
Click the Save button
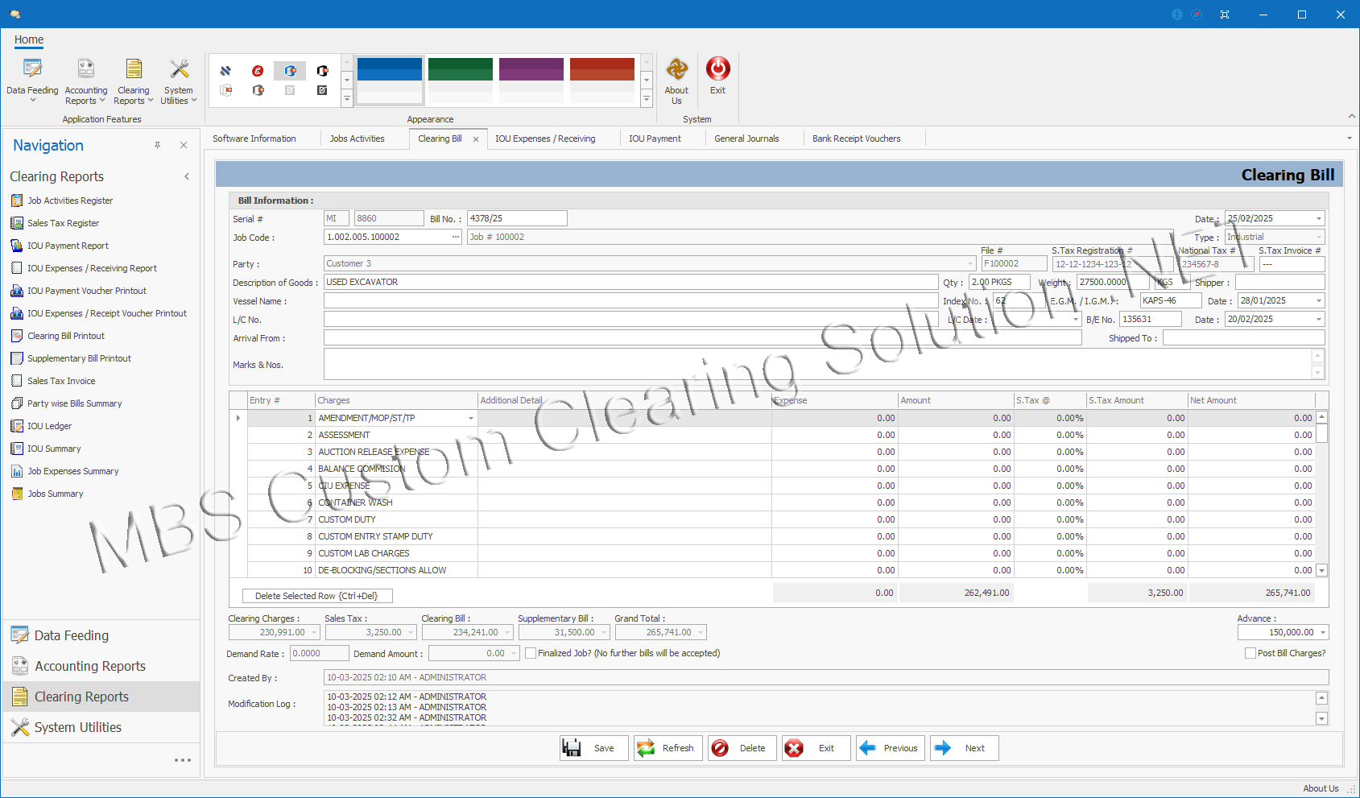[593, 748]
